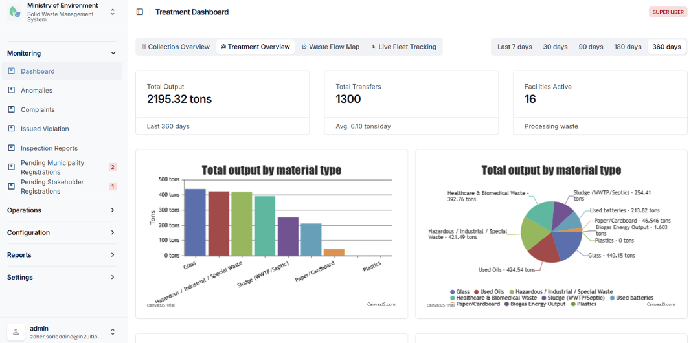Switch to the Collection Overview tab

click(x=176, y=47)
